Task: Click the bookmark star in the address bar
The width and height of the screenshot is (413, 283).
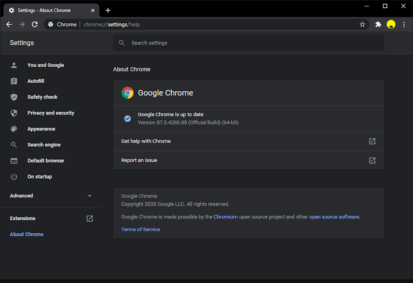Action: click(x=363, y=24)
